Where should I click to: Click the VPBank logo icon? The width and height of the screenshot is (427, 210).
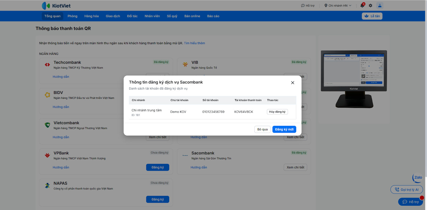coord(47,155)
